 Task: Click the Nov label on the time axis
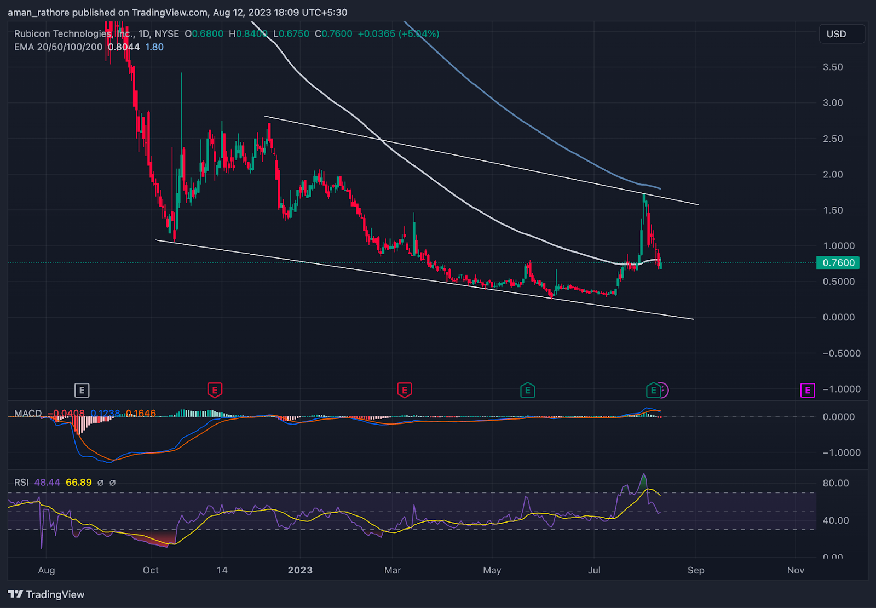click(796, 570)
